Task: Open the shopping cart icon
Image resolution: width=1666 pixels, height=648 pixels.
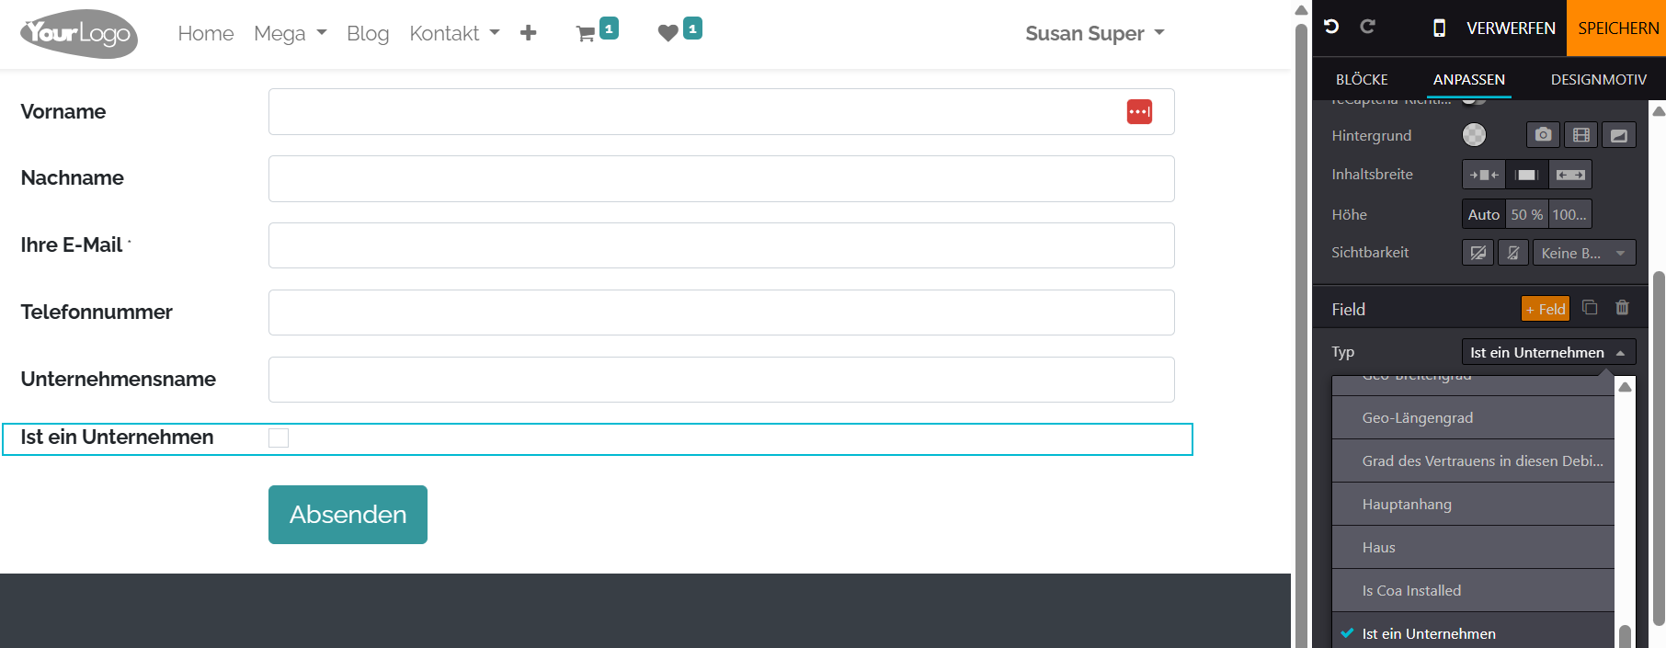Action: coord(586,34)
